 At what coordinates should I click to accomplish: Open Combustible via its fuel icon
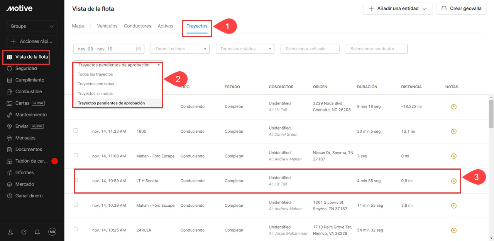click(10, 92)
